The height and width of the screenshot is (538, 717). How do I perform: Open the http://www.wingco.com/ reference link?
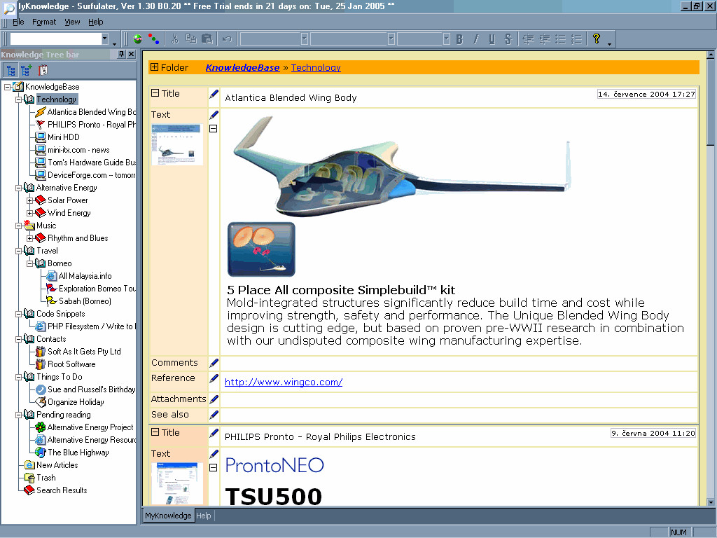click(x=284, y=382)
